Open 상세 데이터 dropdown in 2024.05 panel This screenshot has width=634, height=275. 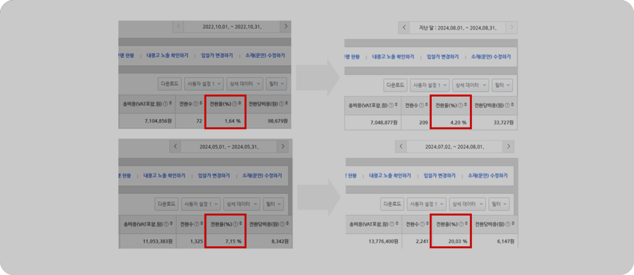(x=242, y=204)
